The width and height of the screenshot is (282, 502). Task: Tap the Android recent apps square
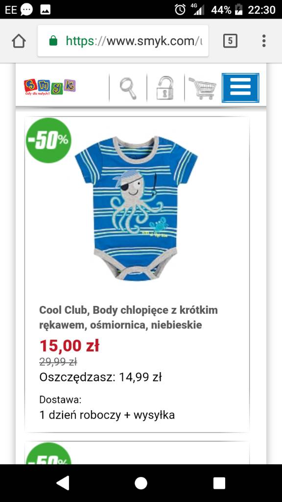coord(219,483)
